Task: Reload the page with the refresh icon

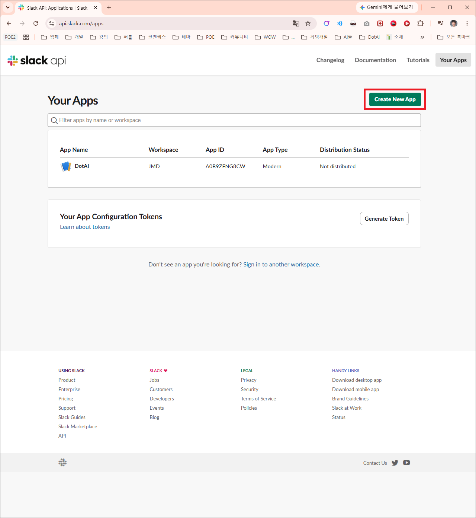Action: [x=36, y=23]
